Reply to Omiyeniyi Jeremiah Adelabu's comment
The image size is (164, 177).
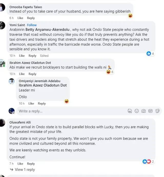pyautogui.click(x=42, y=104)
